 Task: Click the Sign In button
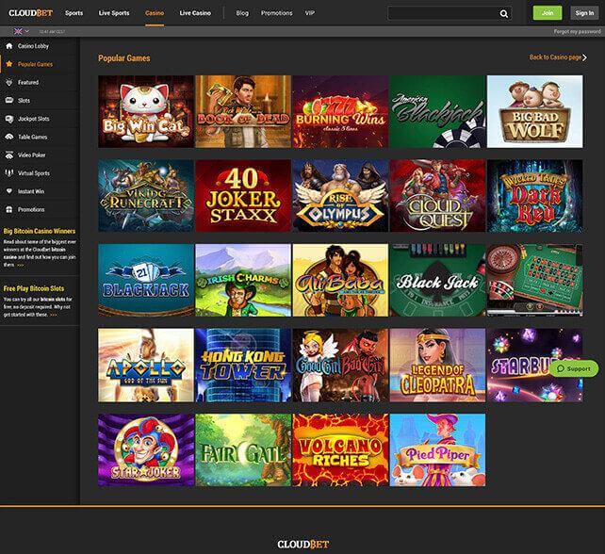(x=584, y=13)
